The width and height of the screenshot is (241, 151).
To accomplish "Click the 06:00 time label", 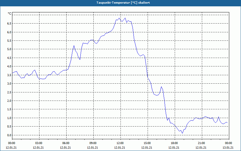I will click(x=66, y=143).
